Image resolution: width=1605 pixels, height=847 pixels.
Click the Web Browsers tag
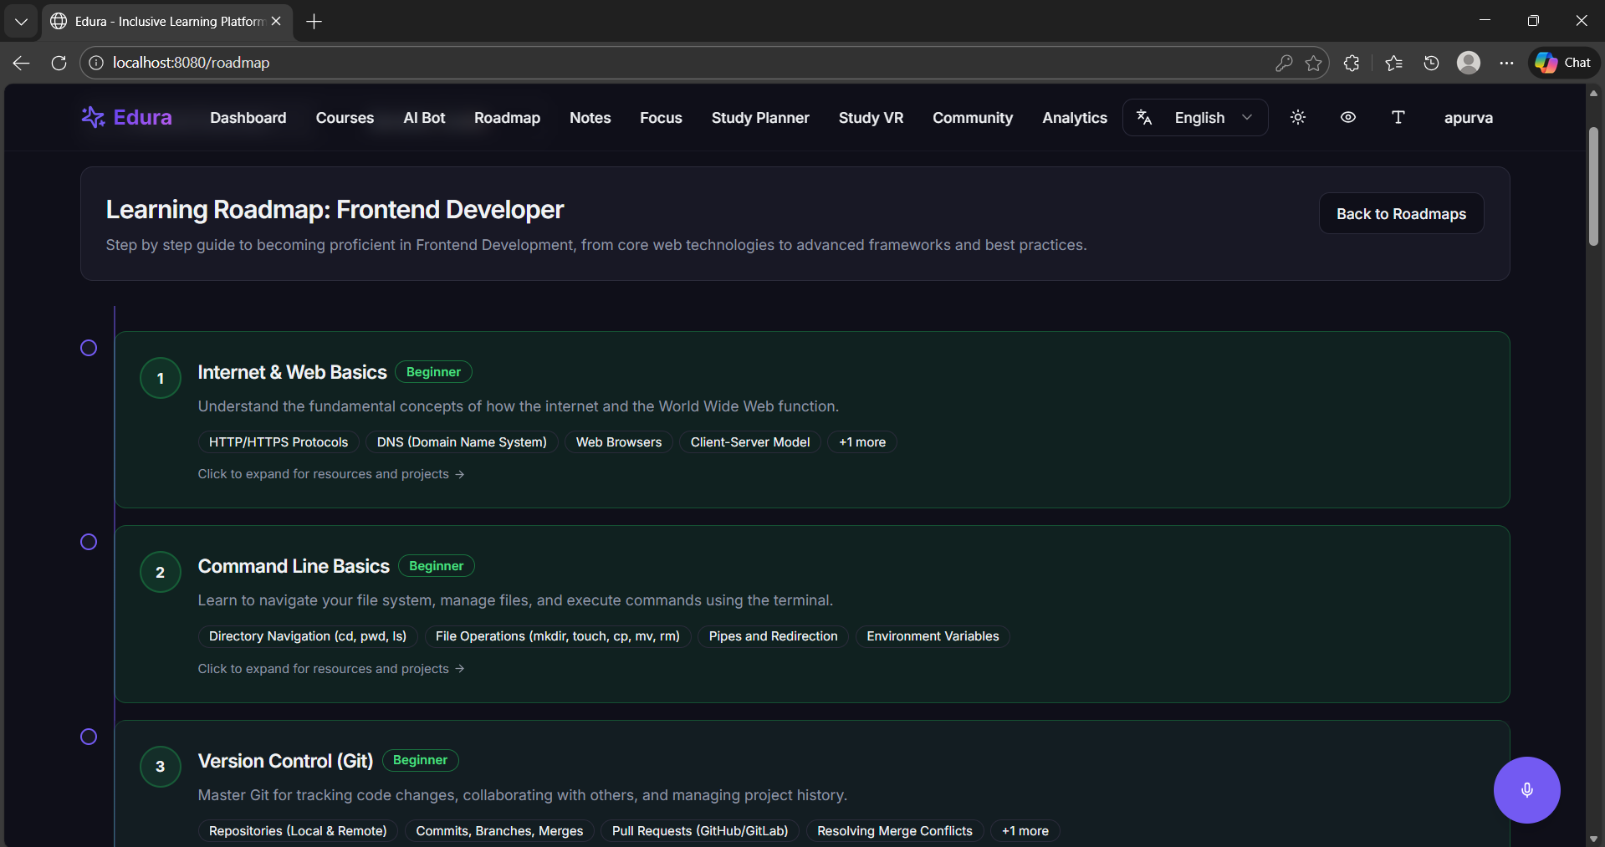pyautogui.click(x=619, y=442)
